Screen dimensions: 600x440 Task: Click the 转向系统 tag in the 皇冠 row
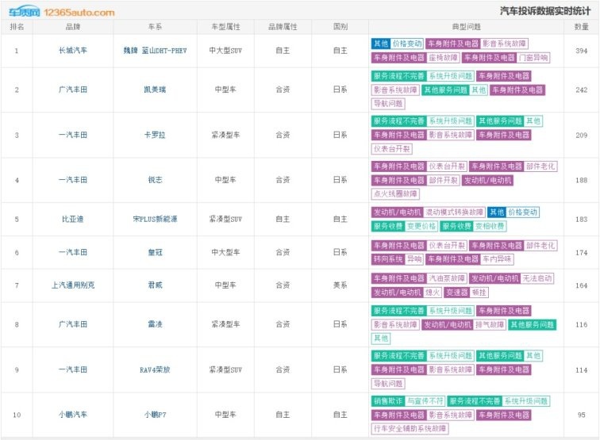(388, 259)
